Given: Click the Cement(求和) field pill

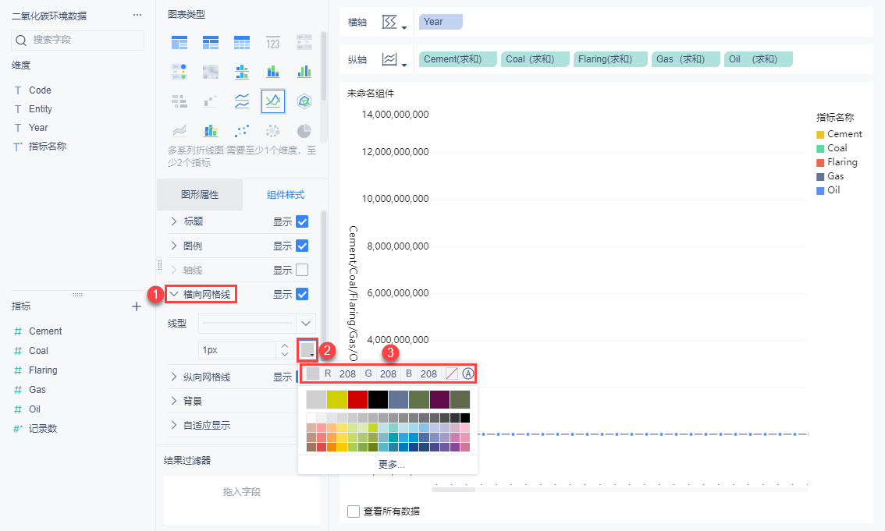Looking at the screenshot, I should pyautogui.click(x=458, y=59).
